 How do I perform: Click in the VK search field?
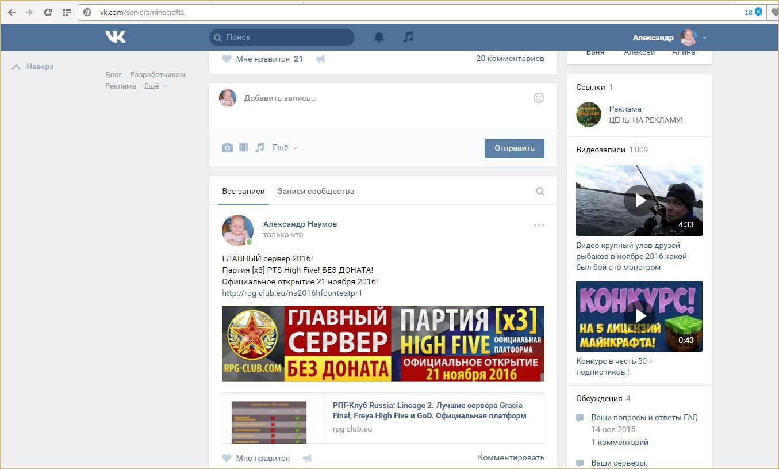pos(282,37)
